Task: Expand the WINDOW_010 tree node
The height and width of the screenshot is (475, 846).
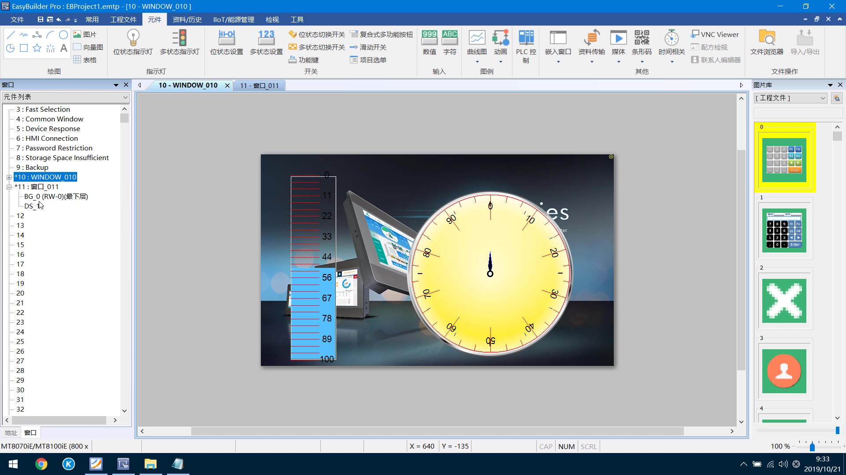Action: coord(9,177)
